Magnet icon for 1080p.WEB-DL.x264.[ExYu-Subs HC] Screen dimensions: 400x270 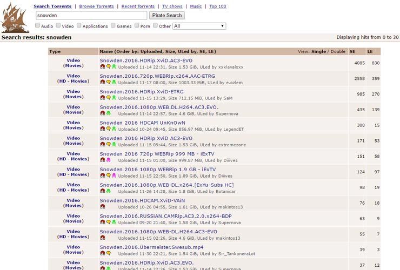103,191
